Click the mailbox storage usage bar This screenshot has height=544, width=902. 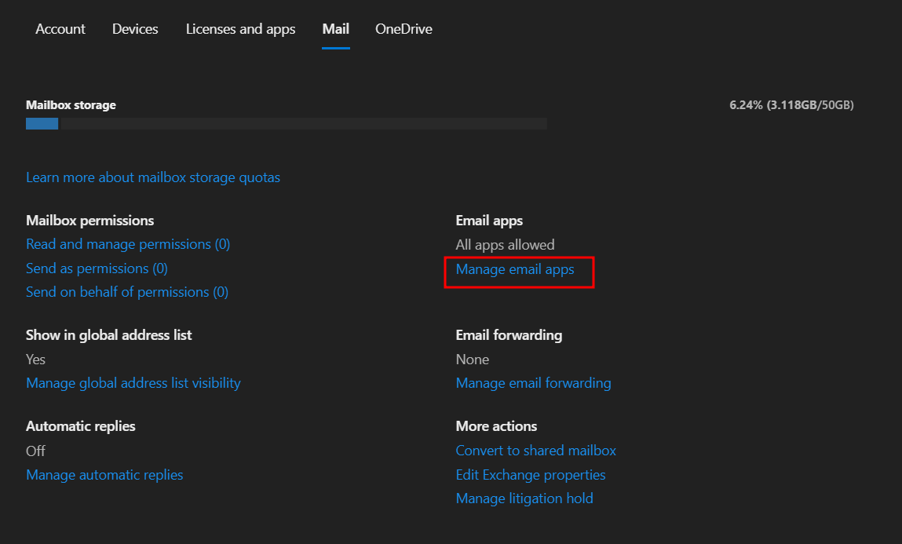point(286,124)
